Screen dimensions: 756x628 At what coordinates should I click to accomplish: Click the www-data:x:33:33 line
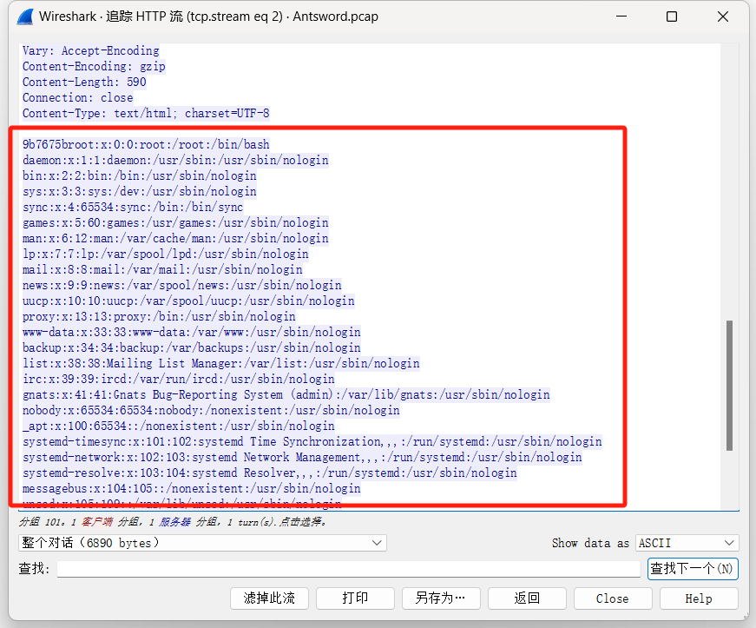coord(192,333)
